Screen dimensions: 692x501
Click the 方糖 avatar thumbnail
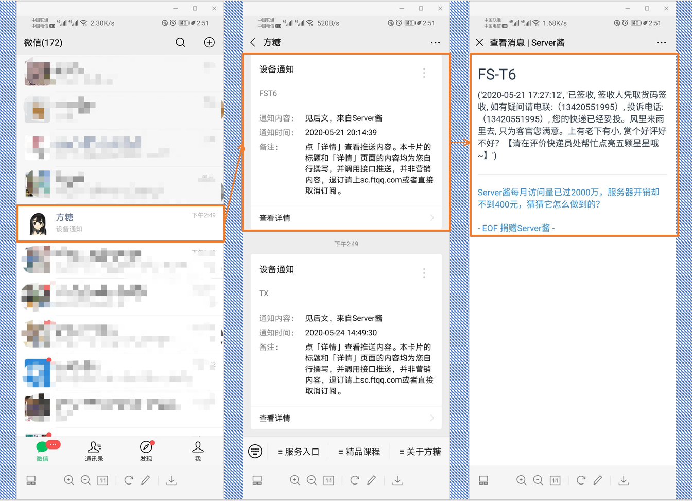tap(39, 223)
